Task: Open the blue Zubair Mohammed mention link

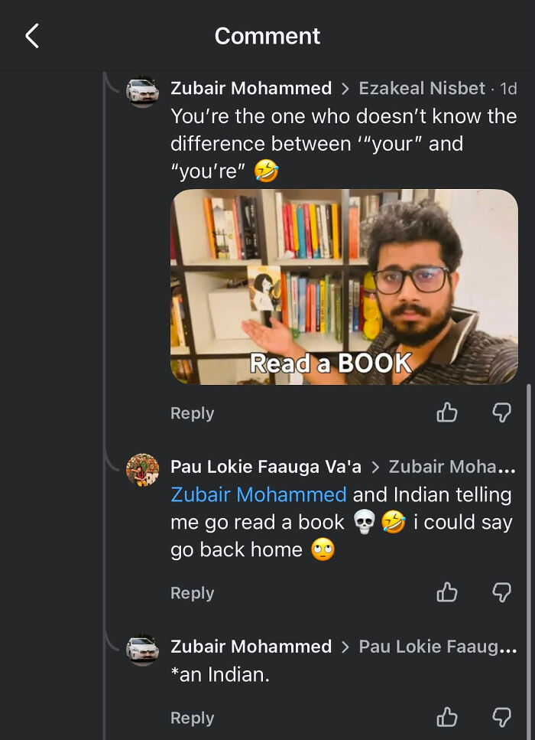Action: pyautogui.click(x=258, y=494)
